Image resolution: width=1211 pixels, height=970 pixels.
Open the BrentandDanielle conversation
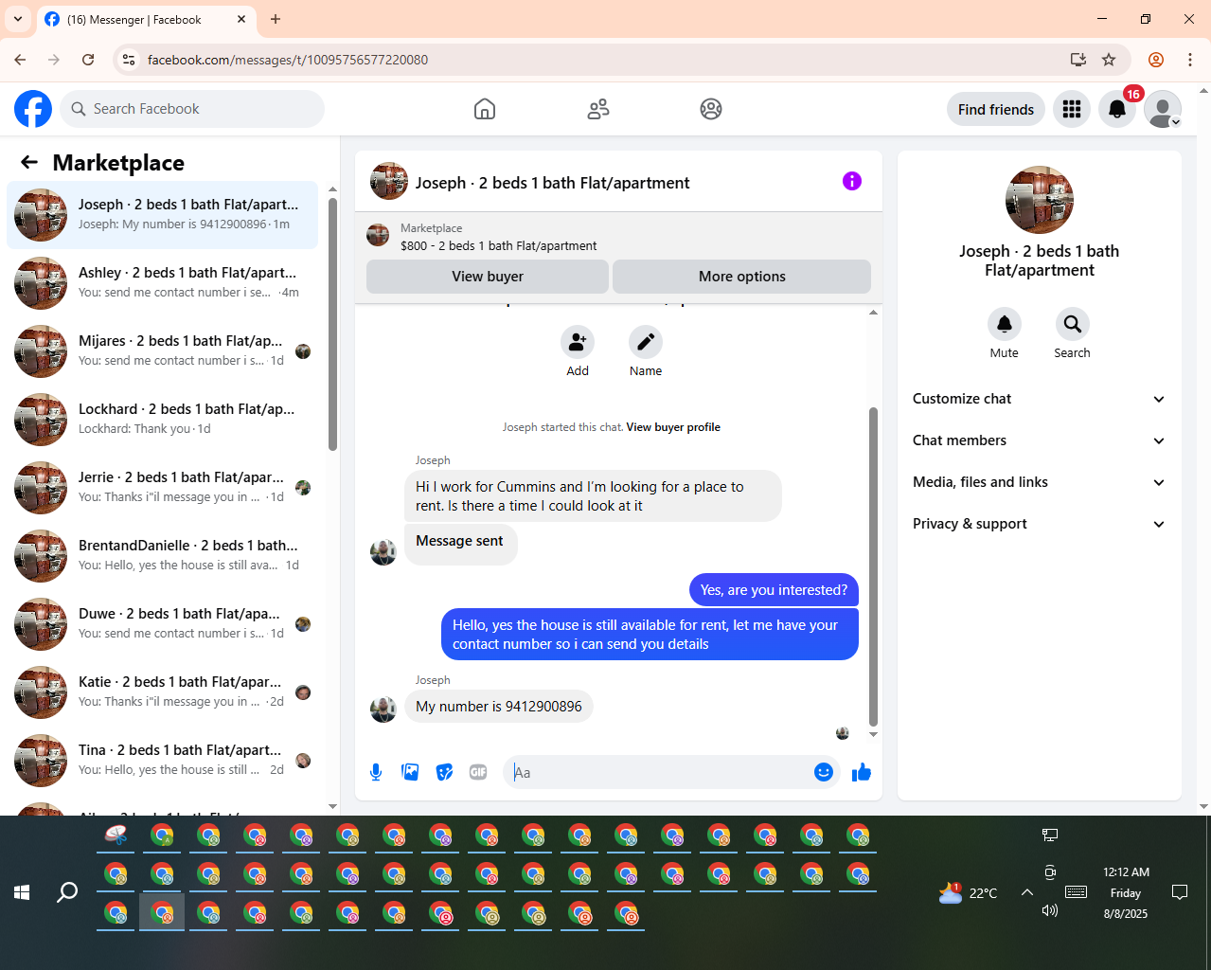[x=163, y=556]
